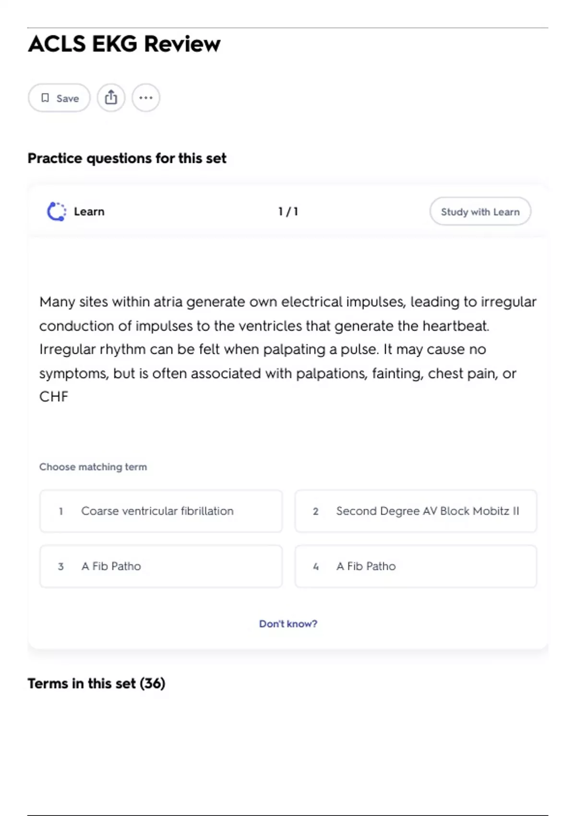Pick option 3, A Fib Patho
The image size is (576, 816).
(161, 566)
